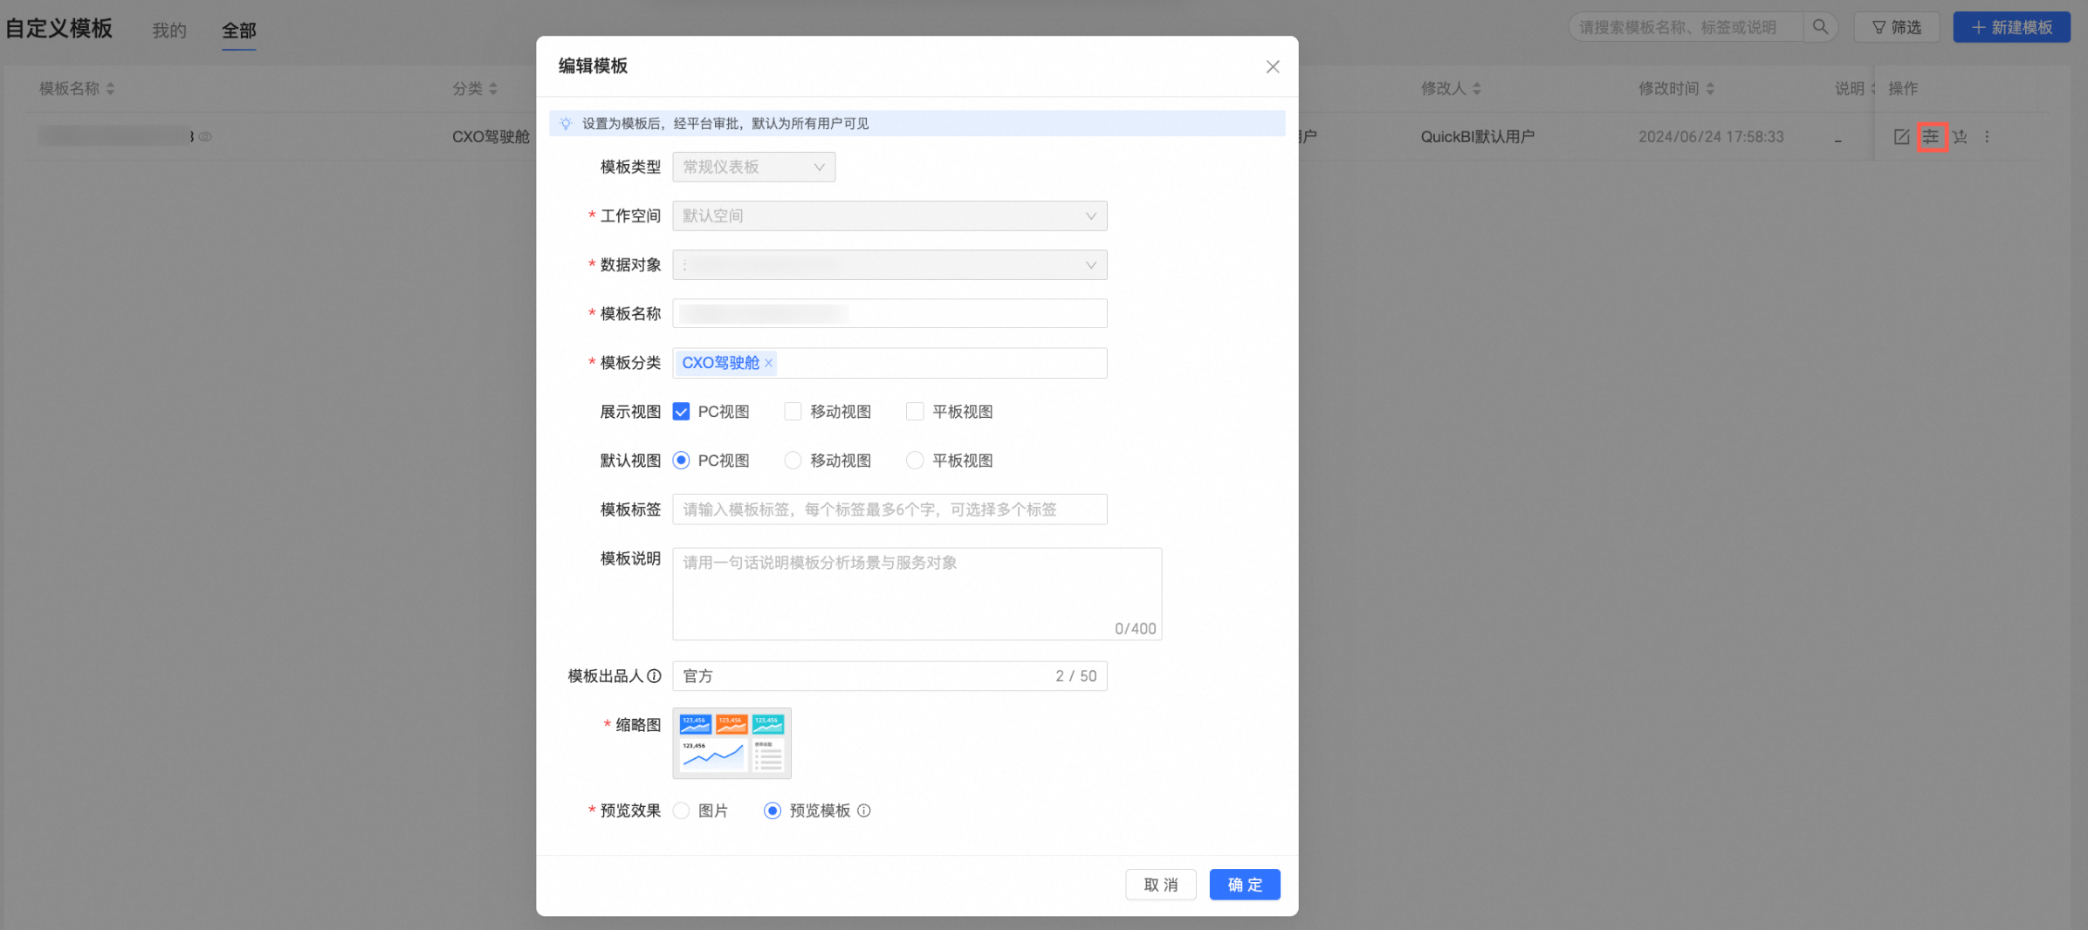Close the 编辑模板 dialog
The width and height of the screenshot is (2088, 930).
(x=1272, y=67)
